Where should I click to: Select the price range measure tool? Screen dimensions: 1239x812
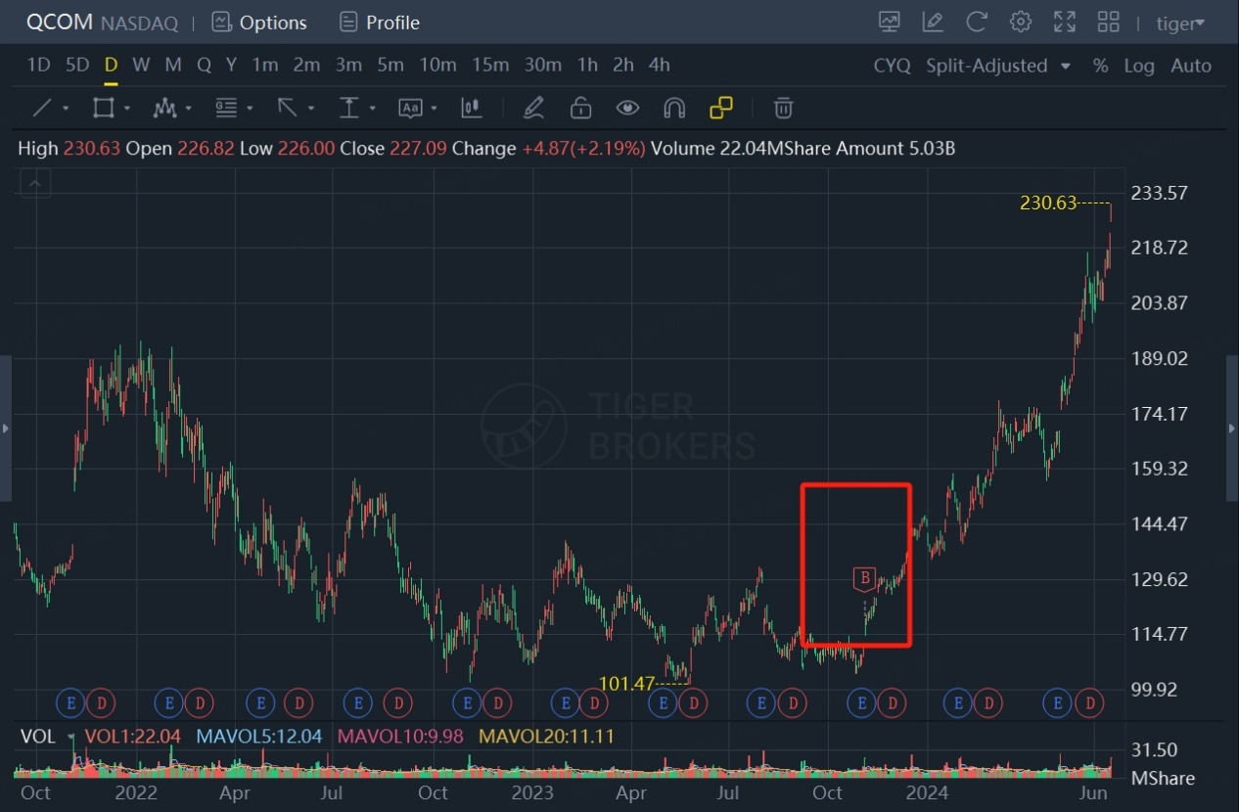[x=348, y=108]
